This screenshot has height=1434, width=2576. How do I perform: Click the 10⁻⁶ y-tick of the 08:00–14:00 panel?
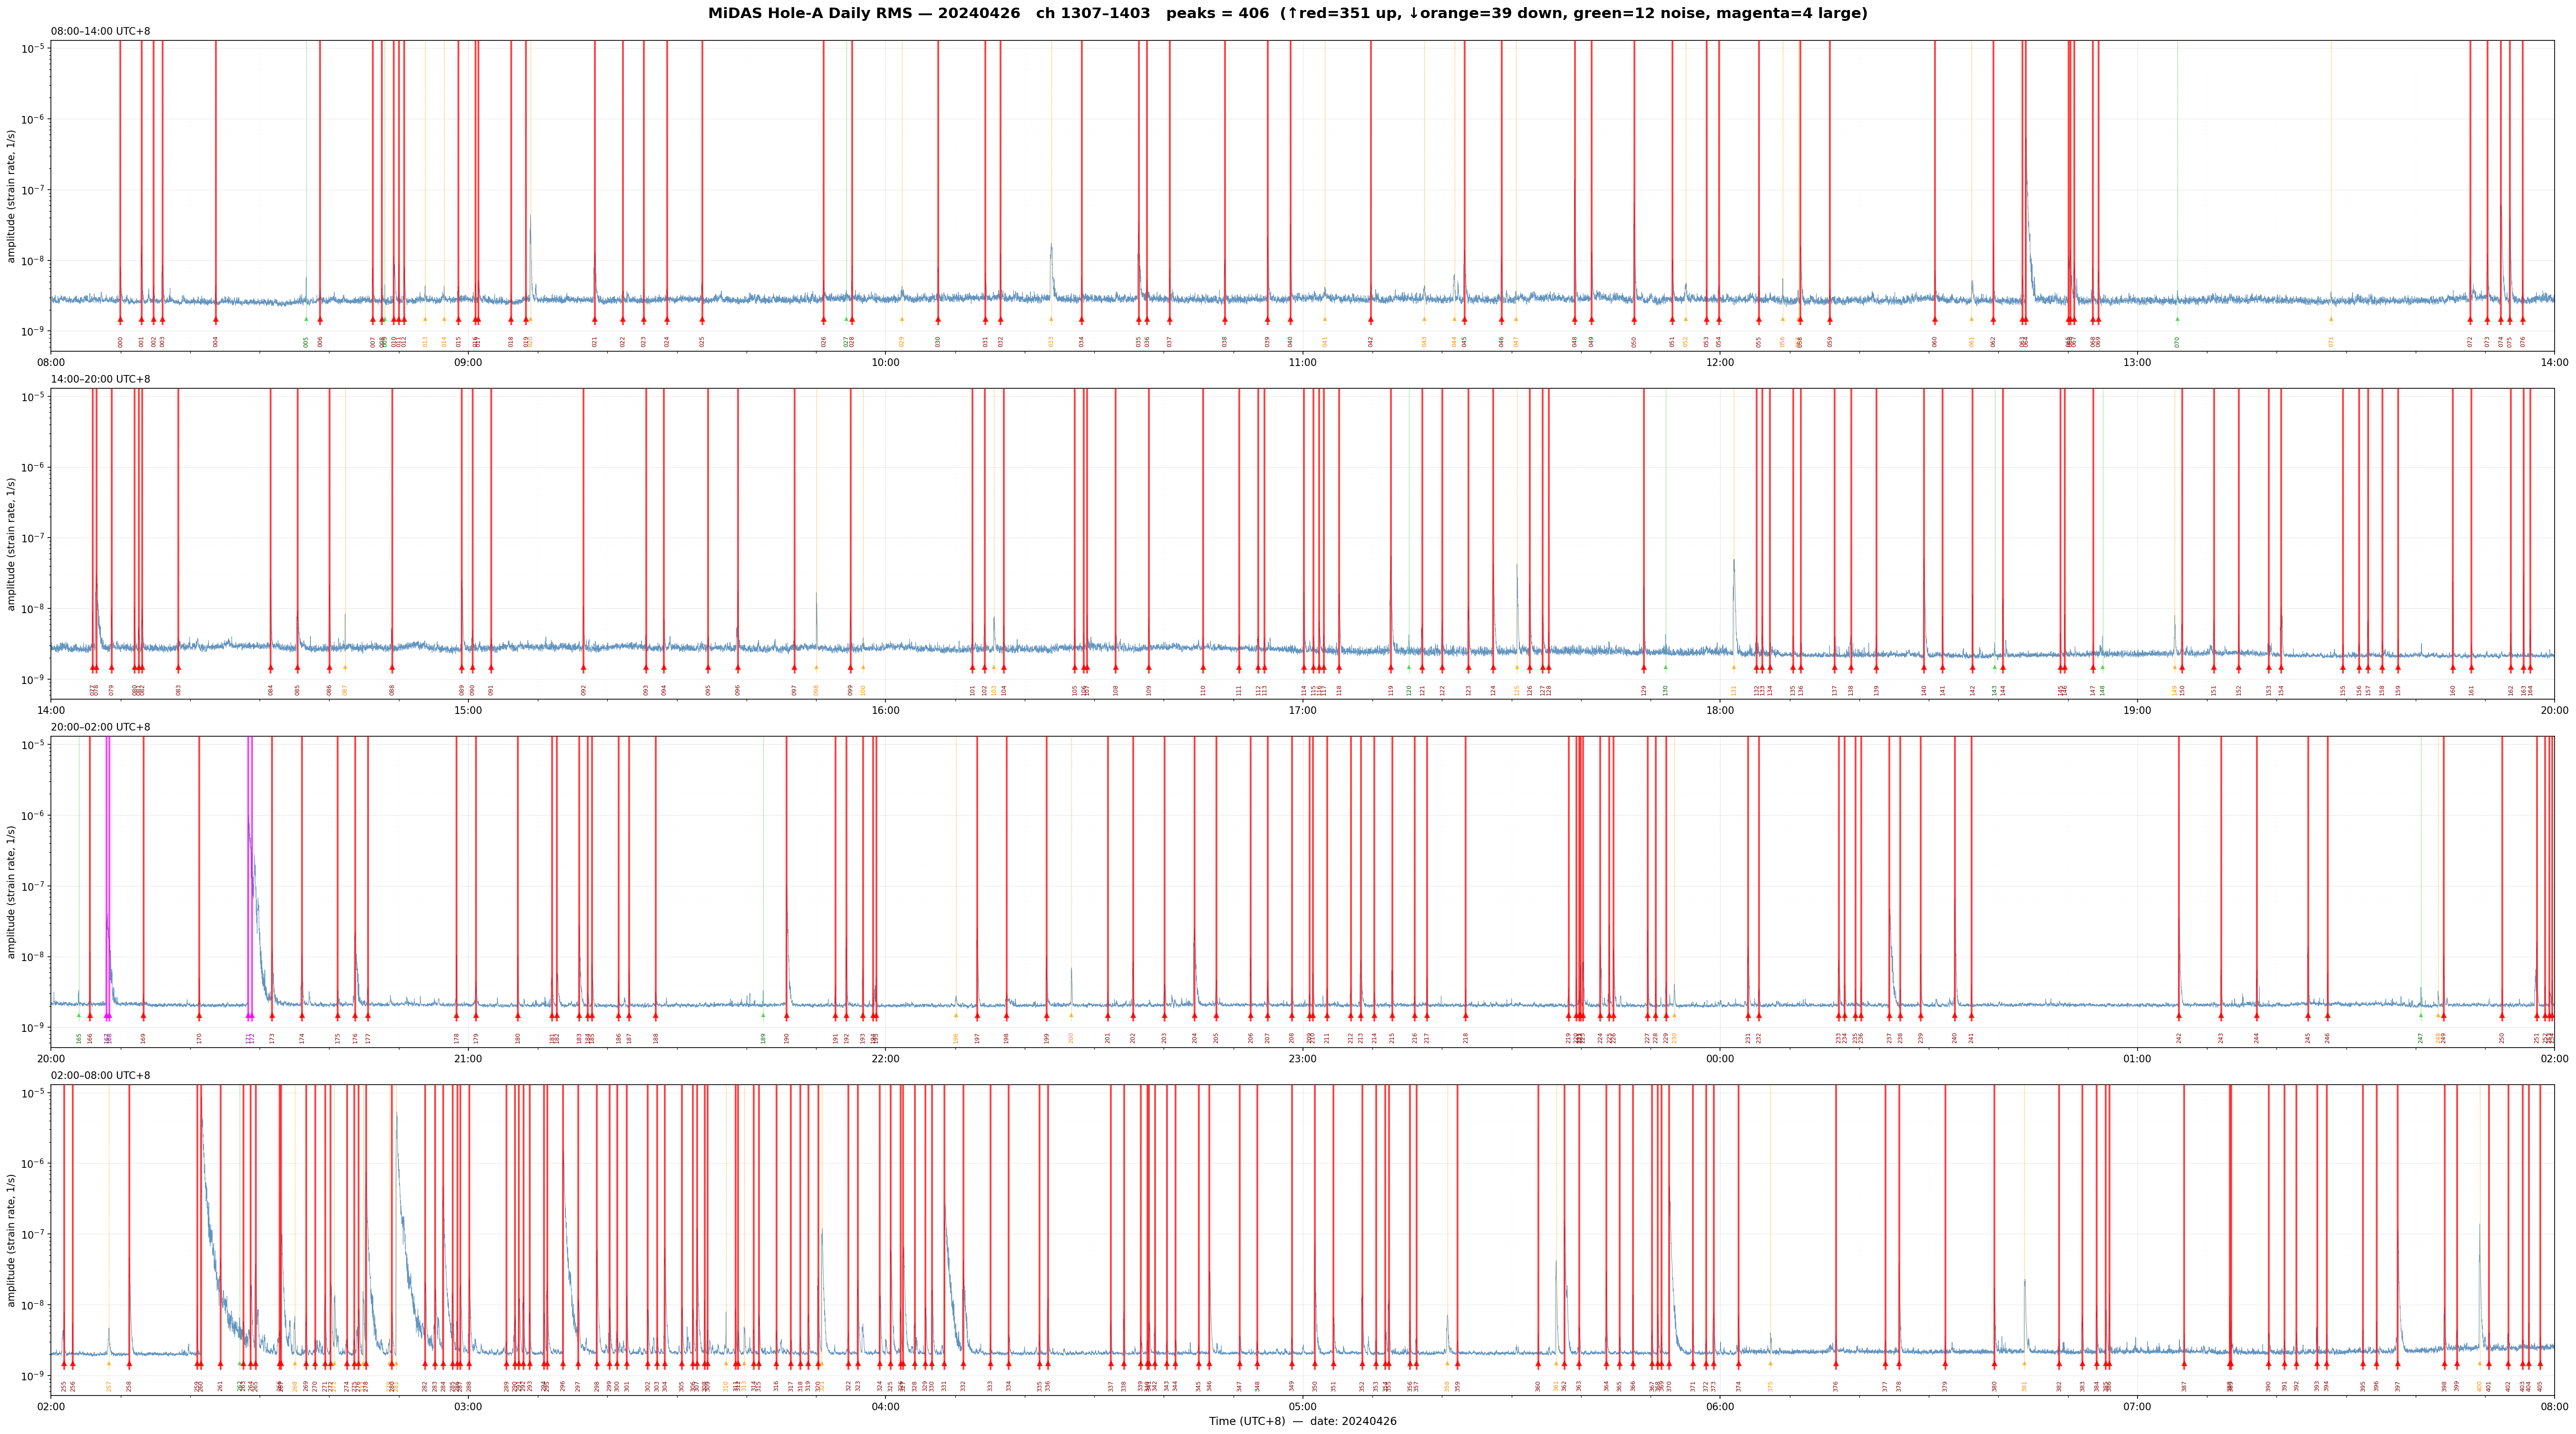coord(34,119)
